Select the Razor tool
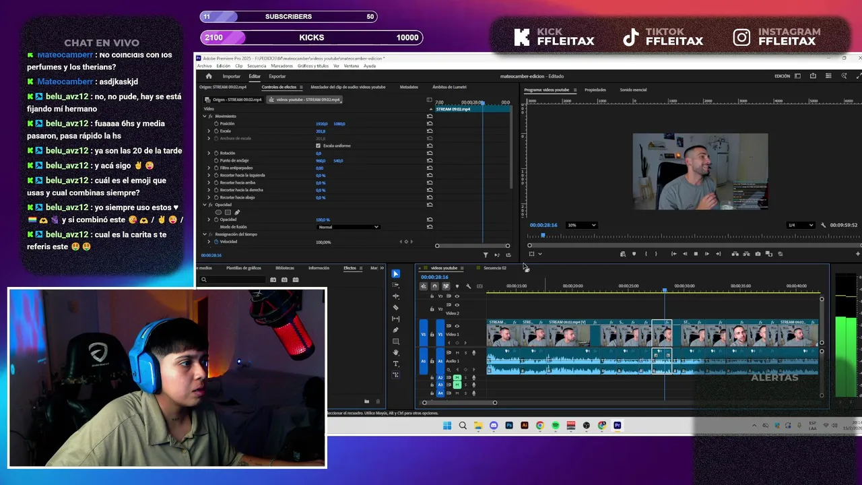Image resolution: width=862 pixels, height=485 pixels. click(x=395, y=307)
